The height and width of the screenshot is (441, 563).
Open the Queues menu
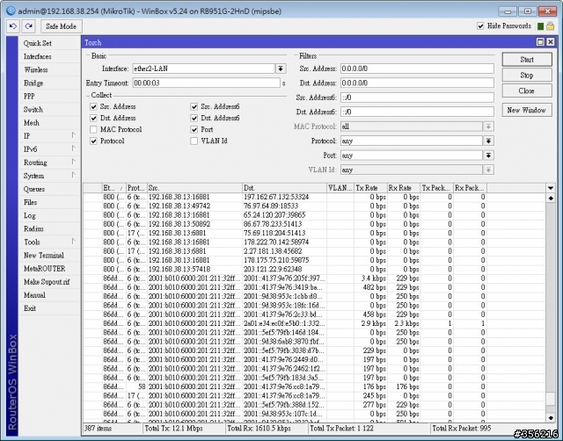coord(49,189)
